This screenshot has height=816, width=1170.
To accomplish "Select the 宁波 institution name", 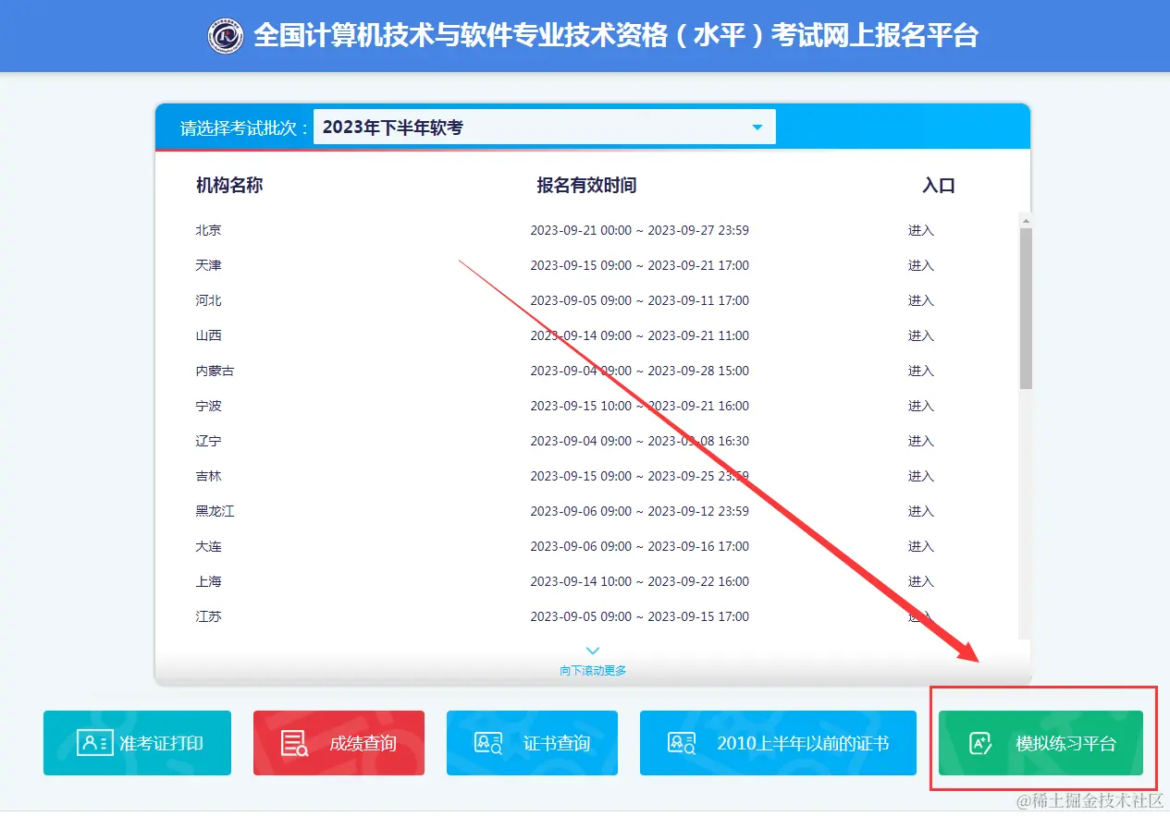I will 208,406.
